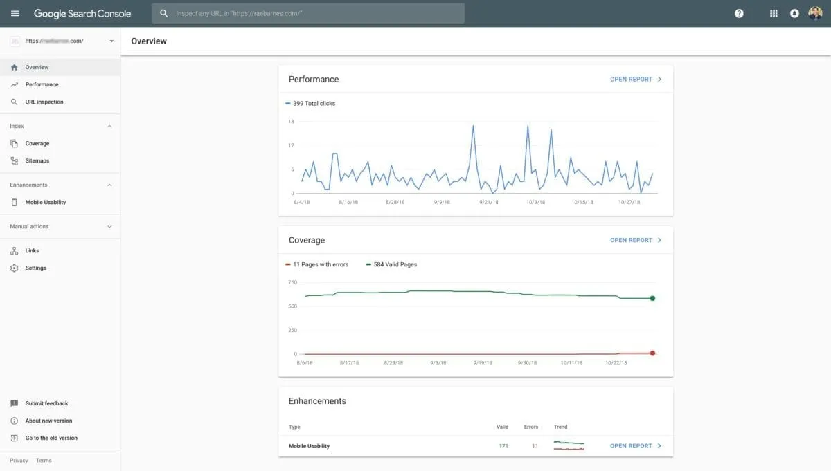The height and width of the screenshot is (471, 831).
Task: Collapse the Index section
Action: 109,126
